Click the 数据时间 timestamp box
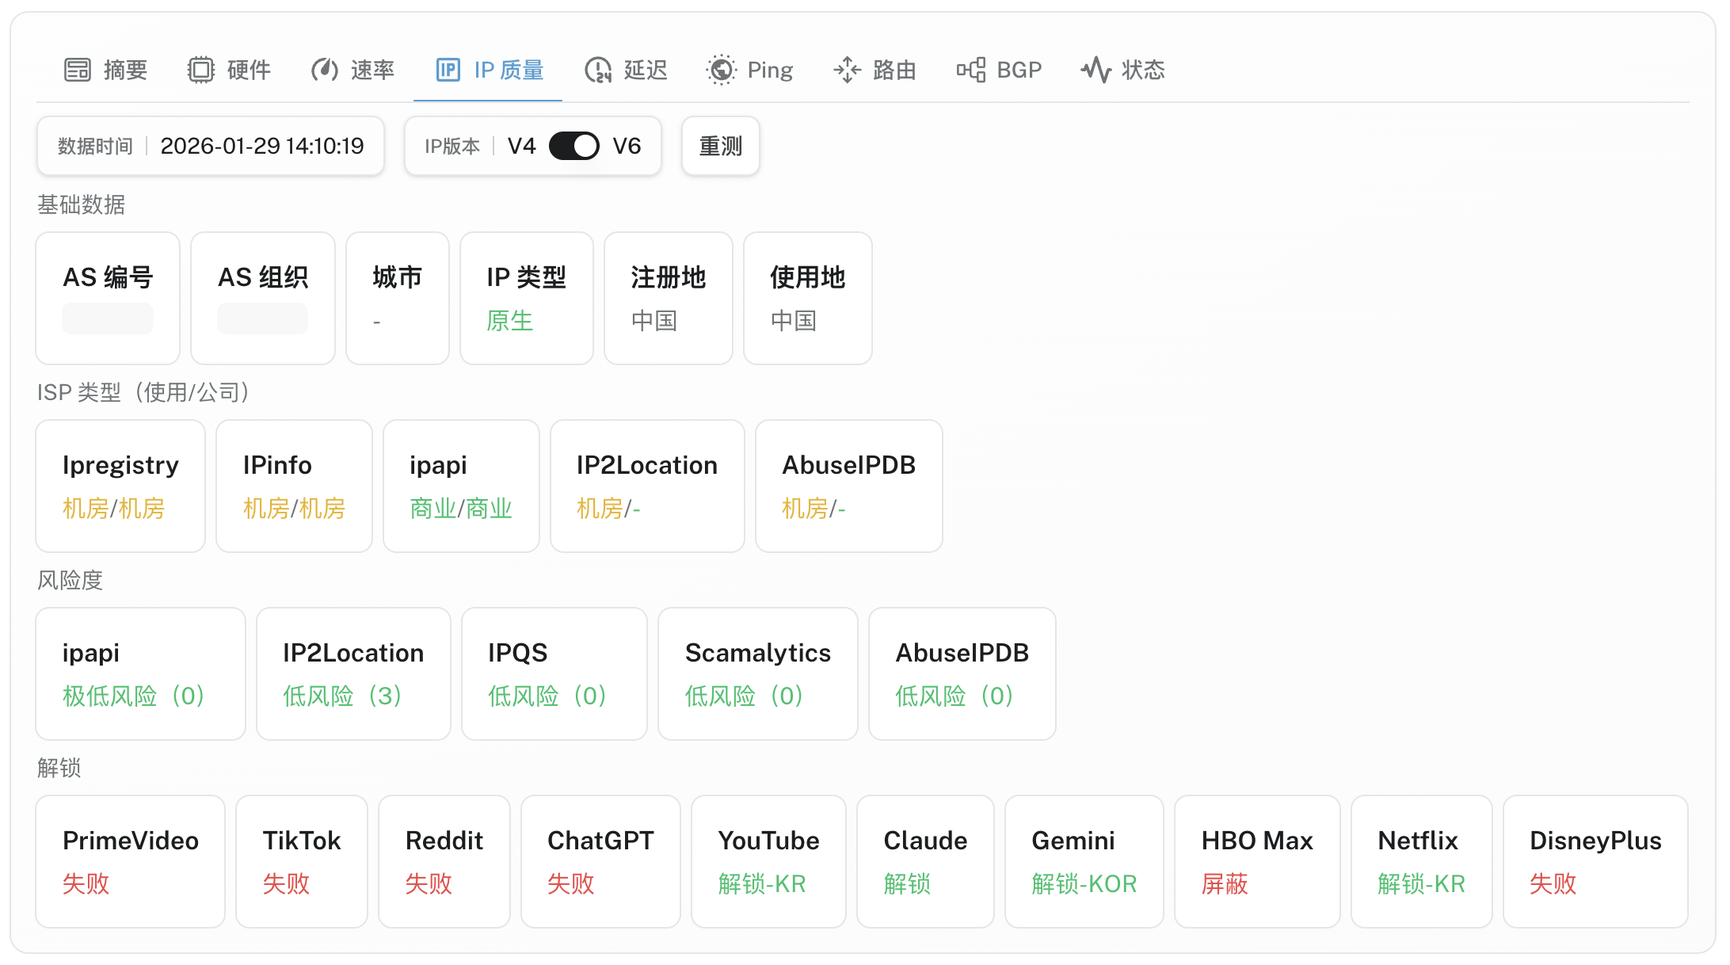The image size is (1730, 965). [x=211, y=146]
